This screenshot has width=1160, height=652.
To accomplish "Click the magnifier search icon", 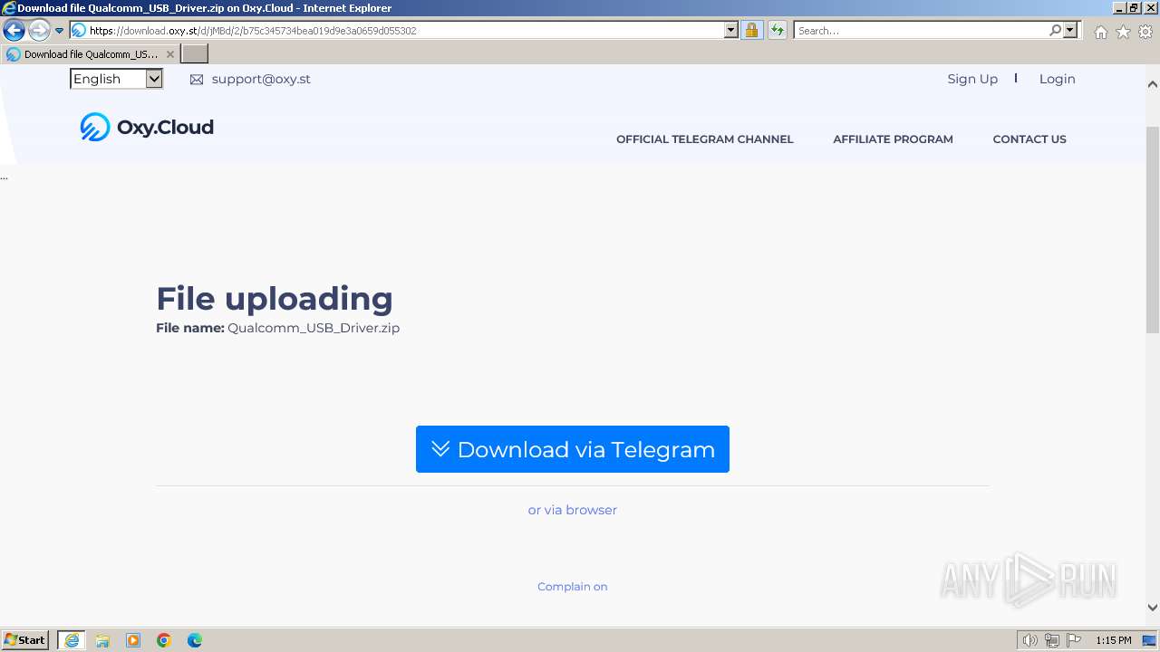I will (1055, 31).
